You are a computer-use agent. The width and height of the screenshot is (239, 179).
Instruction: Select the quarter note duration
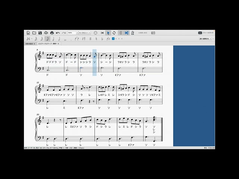point(53,39)
